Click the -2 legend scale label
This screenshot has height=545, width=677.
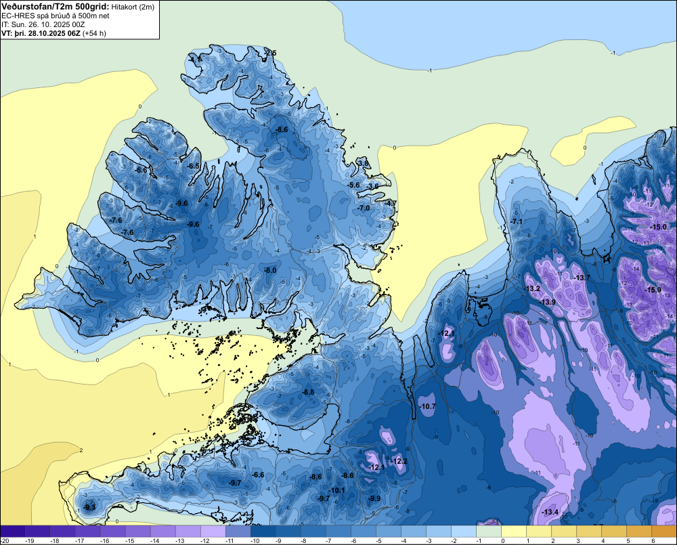click(454, 541)
